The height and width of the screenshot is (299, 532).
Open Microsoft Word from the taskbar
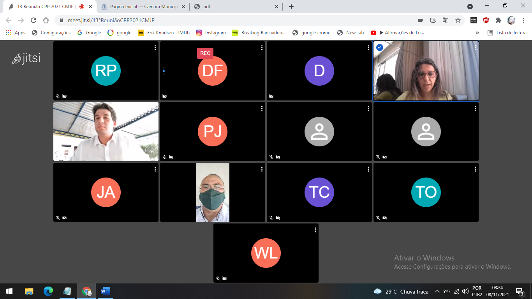coord(106,291)
